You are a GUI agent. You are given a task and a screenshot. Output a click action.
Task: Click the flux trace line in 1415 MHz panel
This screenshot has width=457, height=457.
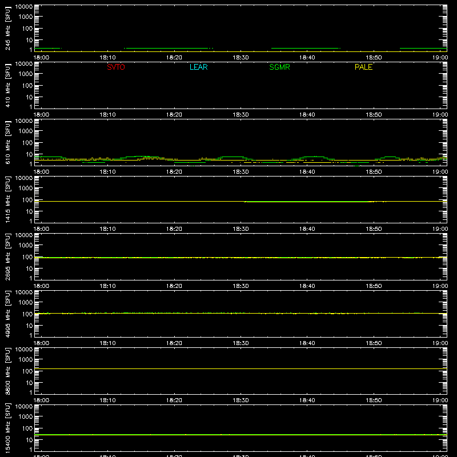click(240, 202)
